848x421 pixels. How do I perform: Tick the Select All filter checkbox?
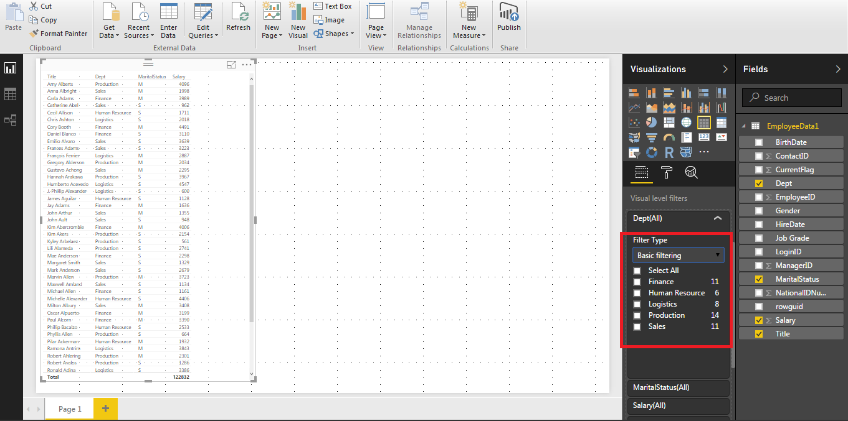(x=637, y=271)
